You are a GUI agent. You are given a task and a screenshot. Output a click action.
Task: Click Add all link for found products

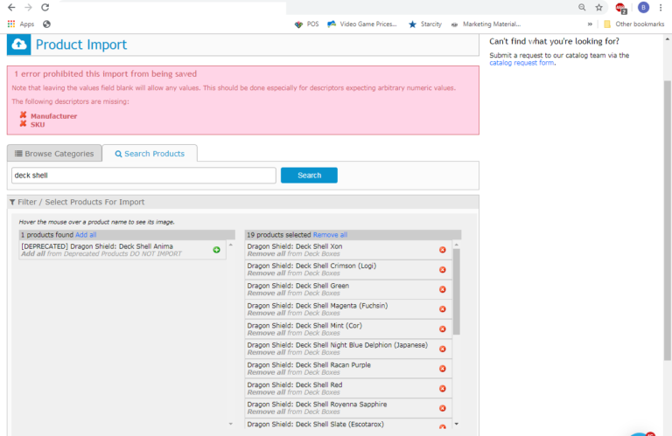pos(86,235)
